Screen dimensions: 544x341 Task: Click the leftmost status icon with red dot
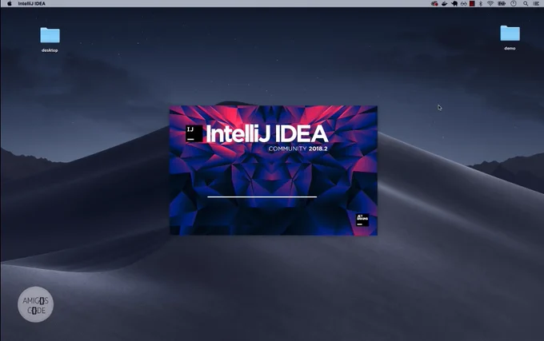[434, 3]
